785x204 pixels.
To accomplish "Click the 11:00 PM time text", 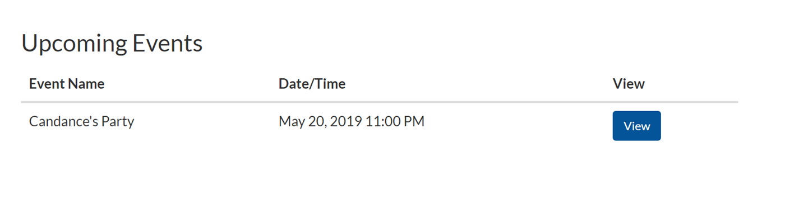I will point(395,121).
